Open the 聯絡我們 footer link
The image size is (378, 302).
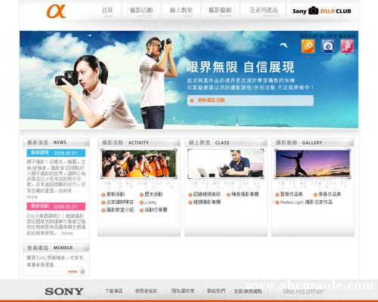(x=216, y=291)
